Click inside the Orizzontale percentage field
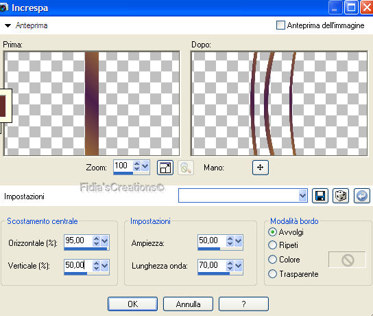The image size is (373, 316). [78, 240]
